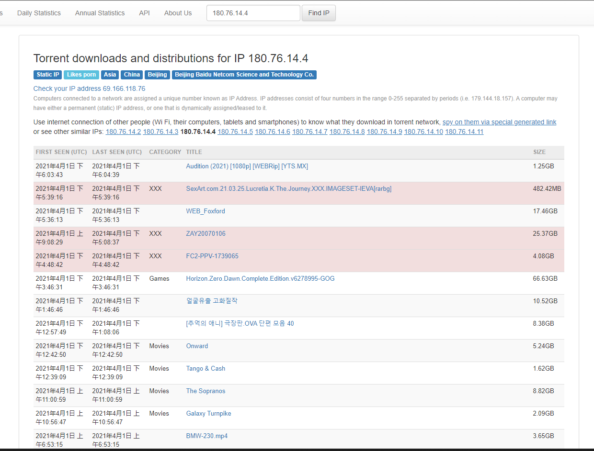The height and width of the screenshot is (451, 594).
Task: Click the Tango & Cash movie link
Action: pos(206,368)
